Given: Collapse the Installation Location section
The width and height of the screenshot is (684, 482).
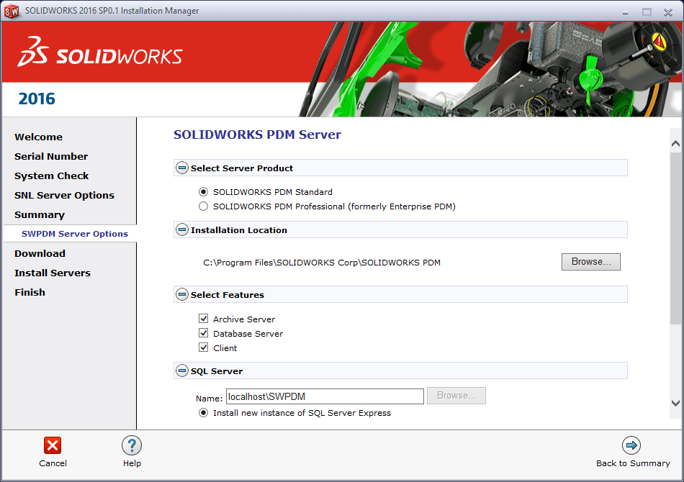Looking at the screenshot, I should [182, 230].
